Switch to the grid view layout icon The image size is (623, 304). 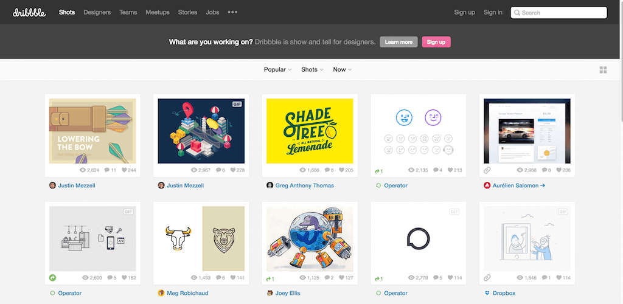(603, 70)
